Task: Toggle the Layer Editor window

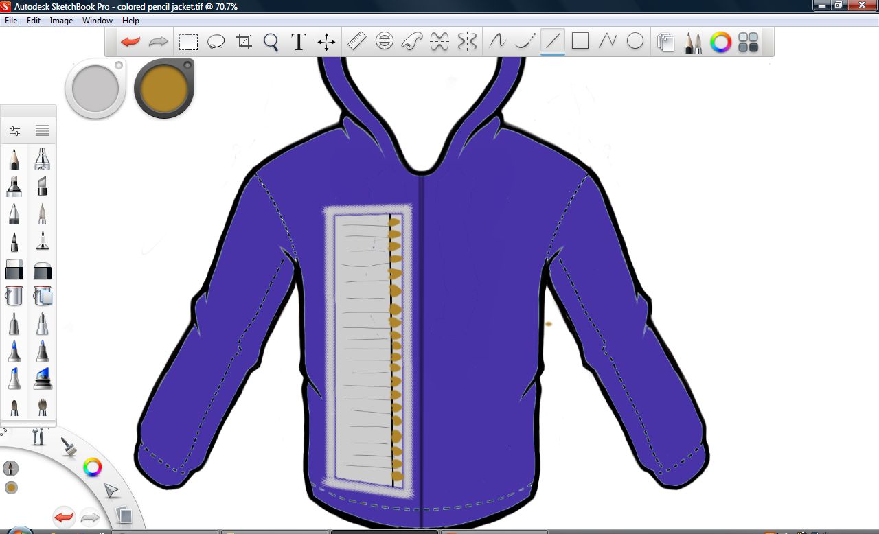Action: pyautogui.click(x=665, y=43)
